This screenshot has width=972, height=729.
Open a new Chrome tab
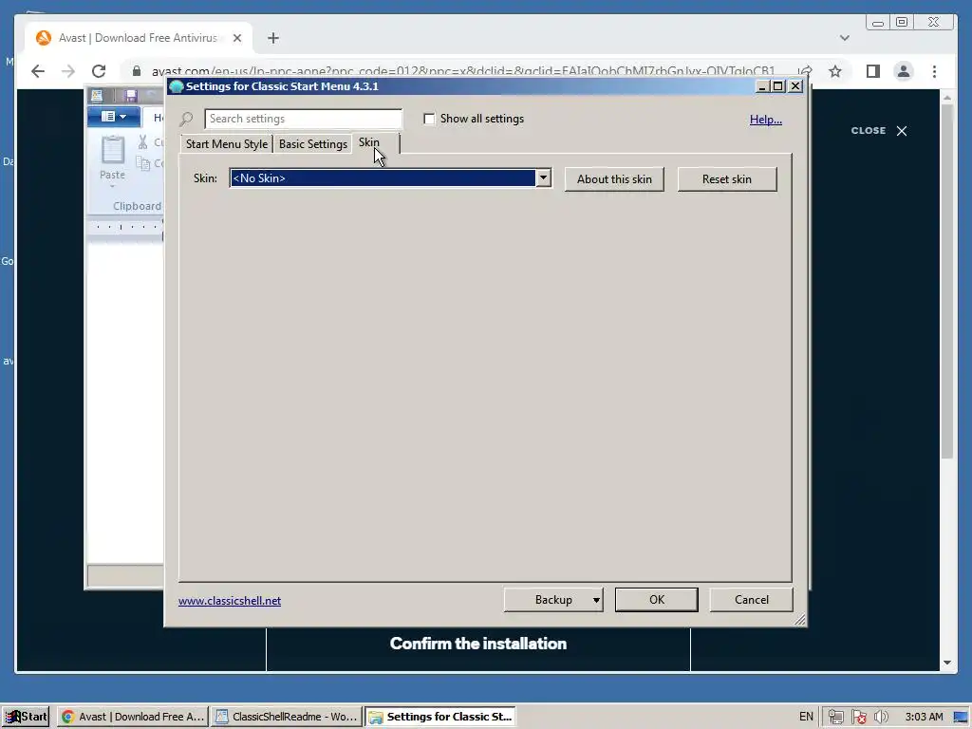(273, 38)
